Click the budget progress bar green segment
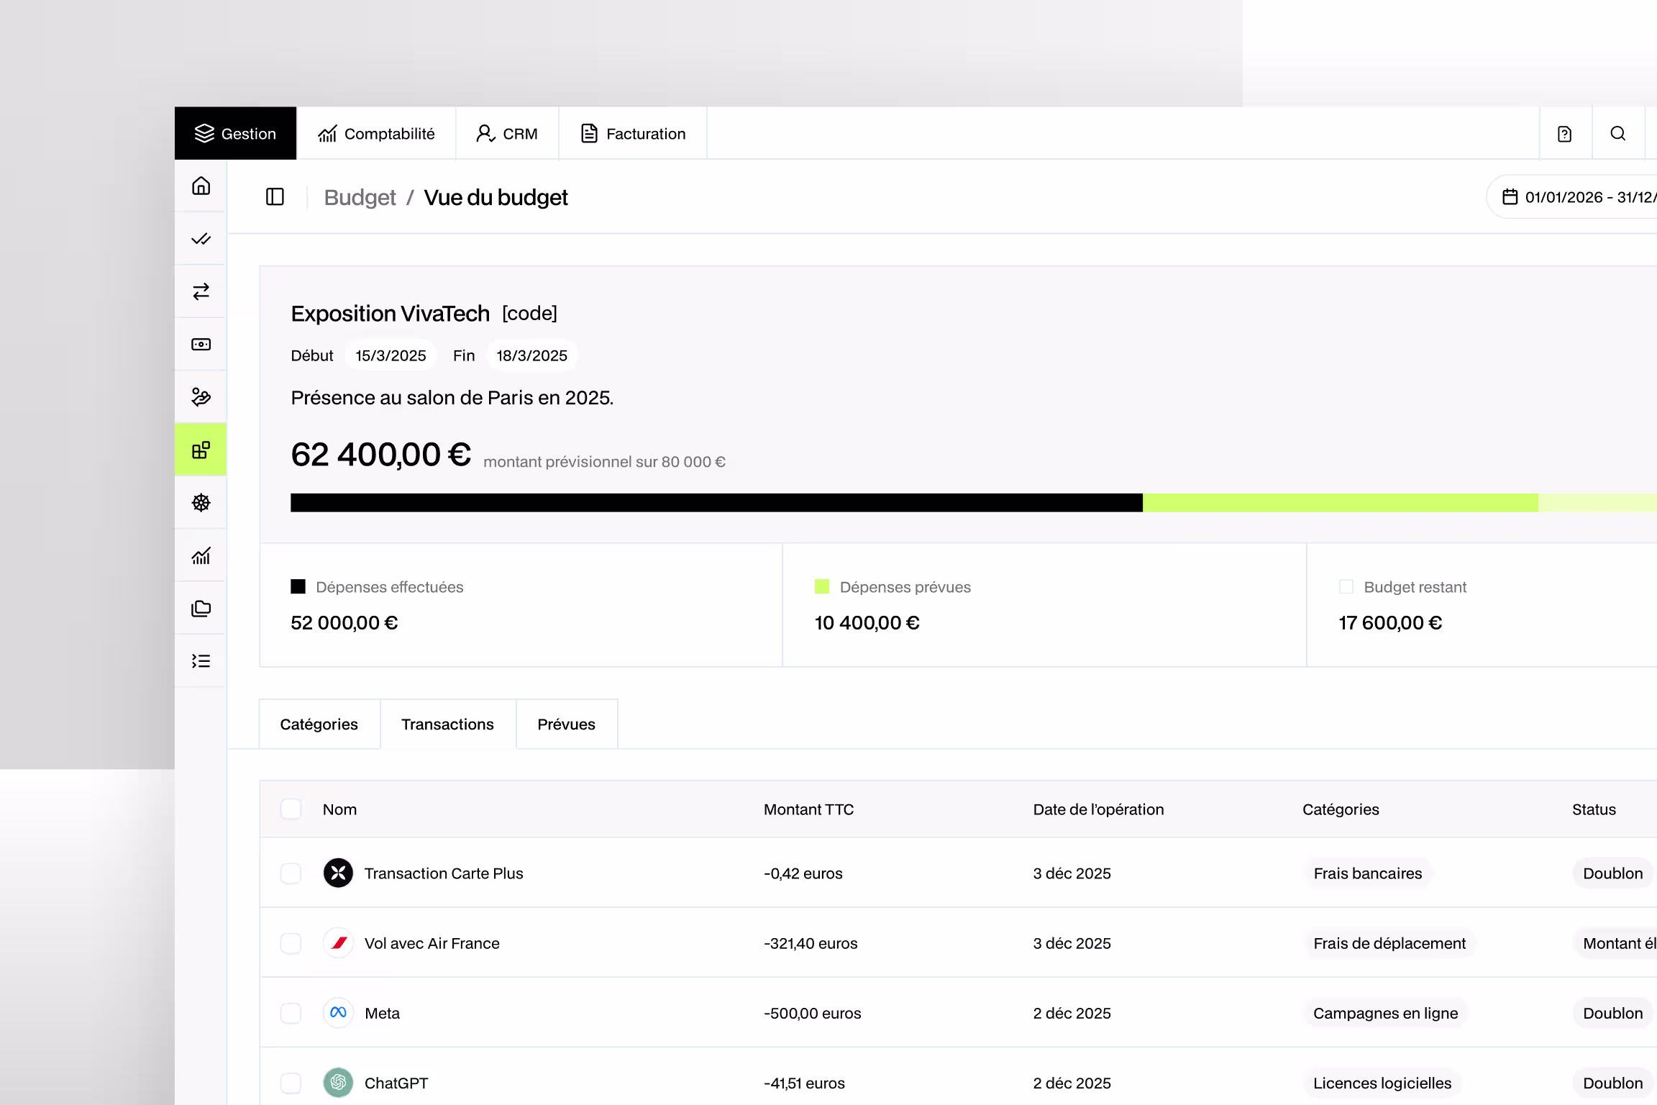 [1339, 503]
